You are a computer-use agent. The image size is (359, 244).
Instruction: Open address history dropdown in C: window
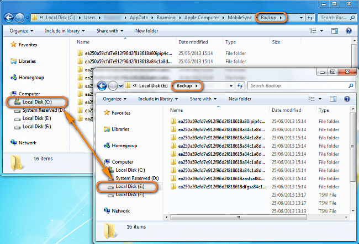point(302,18)
